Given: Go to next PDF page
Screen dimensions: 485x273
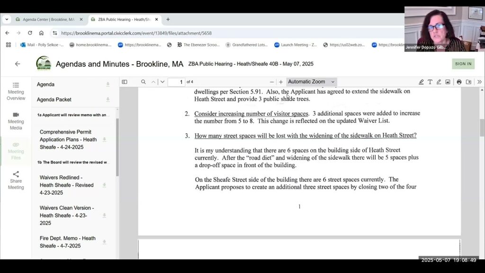Looking at the screenshot, I should click(x=162, y=82).
